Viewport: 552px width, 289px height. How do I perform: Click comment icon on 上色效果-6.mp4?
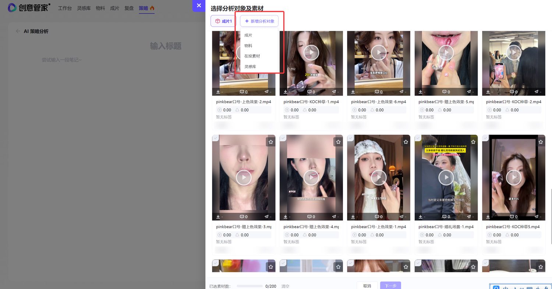(377, 92)
